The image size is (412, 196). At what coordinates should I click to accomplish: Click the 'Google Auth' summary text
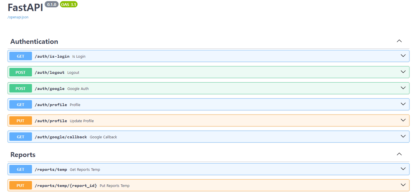pos(78,89)
